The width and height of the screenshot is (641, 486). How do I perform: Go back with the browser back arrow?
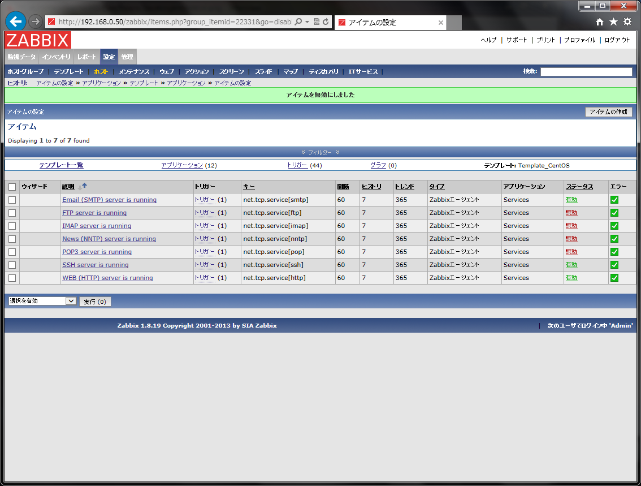click(x=16, y=21)
